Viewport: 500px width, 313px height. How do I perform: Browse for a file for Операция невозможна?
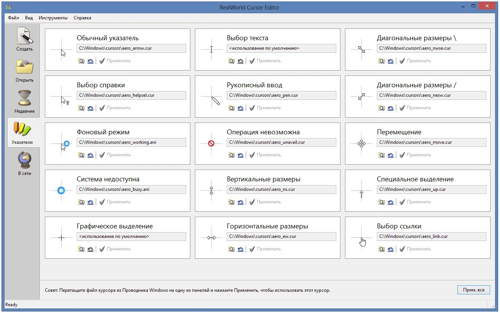point(231,155)
